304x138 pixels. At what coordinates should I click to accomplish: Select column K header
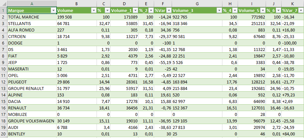pyautogui.click(x=293, y=4)
